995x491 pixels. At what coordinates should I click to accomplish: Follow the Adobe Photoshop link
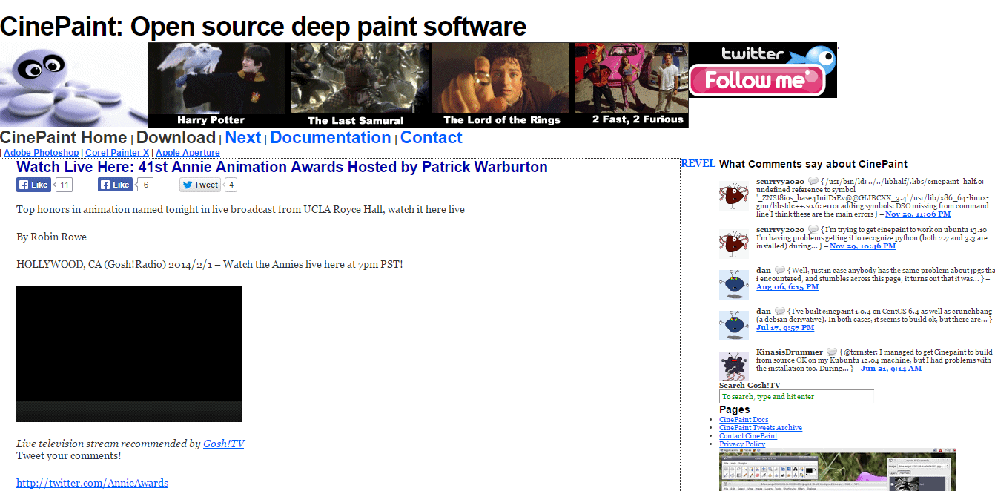click(x=41, y=153)
